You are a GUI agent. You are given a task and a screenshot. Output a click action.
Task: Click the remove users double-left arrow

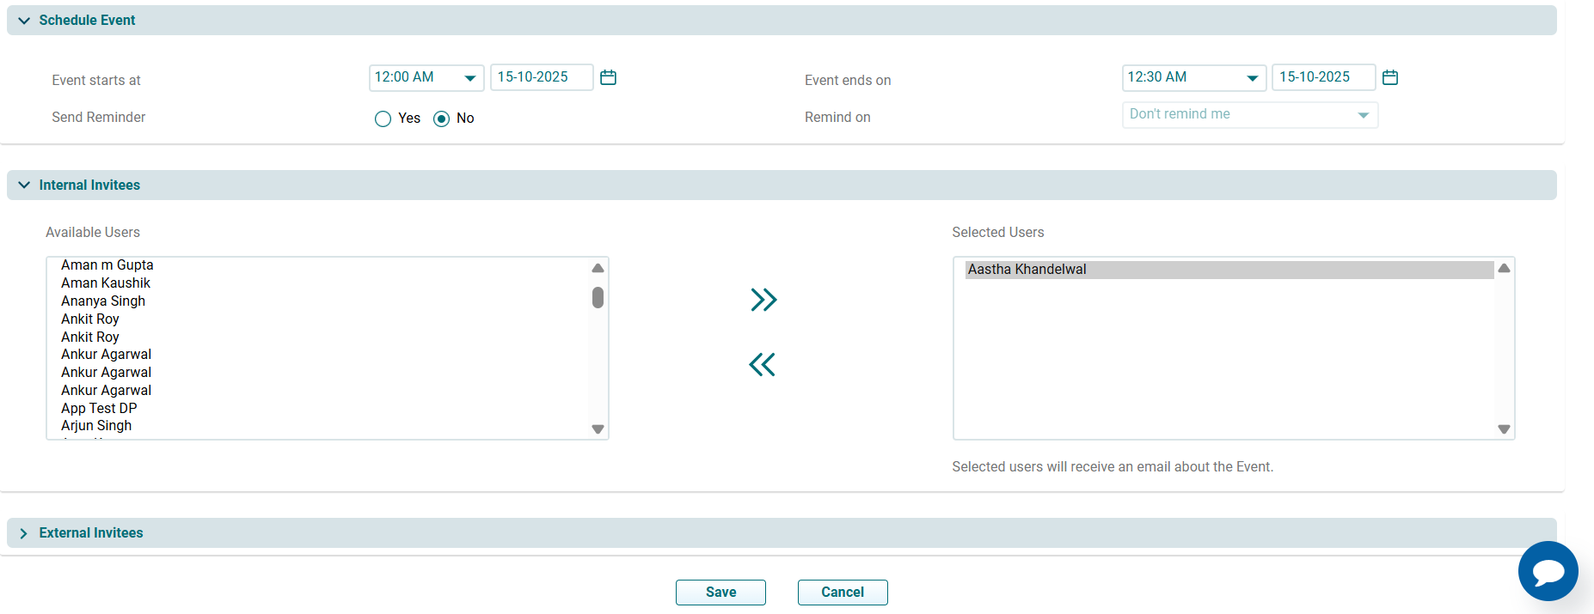[762, 365]
